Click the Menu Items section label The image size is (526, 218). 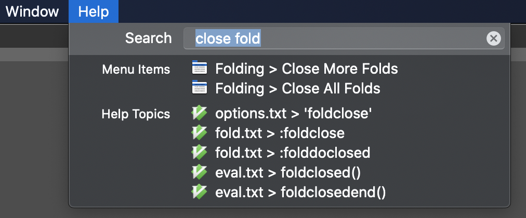[136, 70]
